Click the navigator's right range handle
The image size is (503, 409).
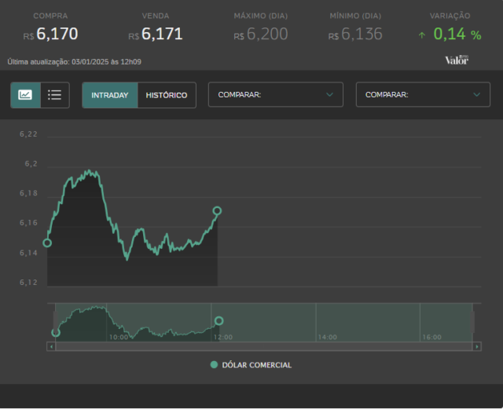point(472,322)
